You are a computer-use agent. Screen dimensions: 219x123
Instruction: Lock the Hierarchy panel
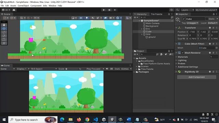point(169,14)
